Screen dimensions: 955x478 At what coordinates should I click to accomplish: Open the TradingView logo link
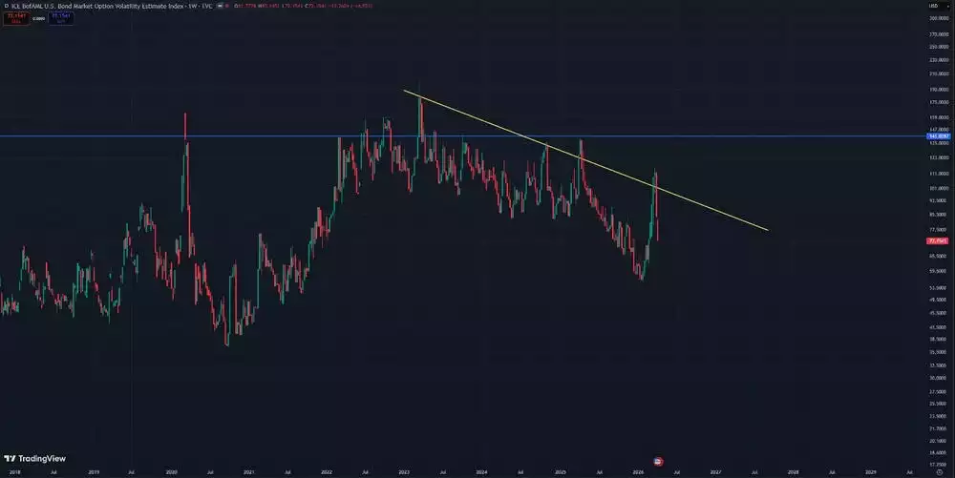(x=34, y=459)
